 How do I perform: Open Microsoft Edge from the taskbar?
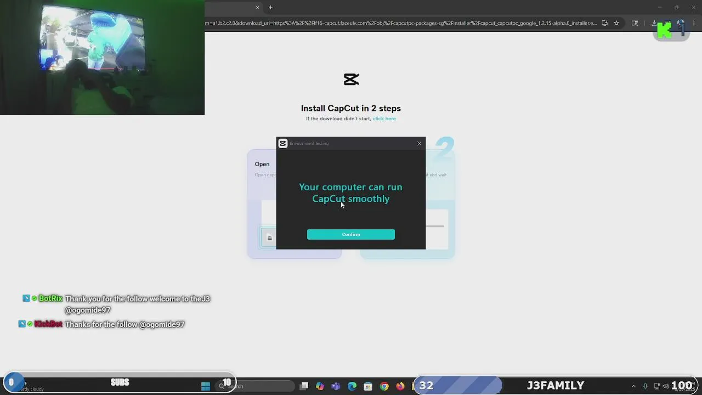pos(352,386)
